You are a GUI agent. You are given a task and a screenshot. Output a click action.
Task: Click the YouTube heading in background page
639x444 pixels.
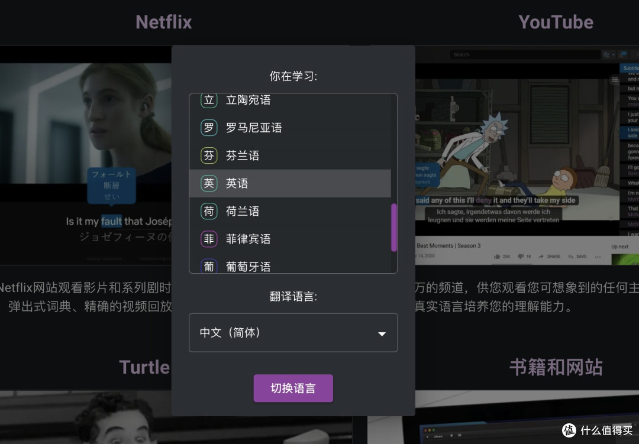tap(556, 22)
